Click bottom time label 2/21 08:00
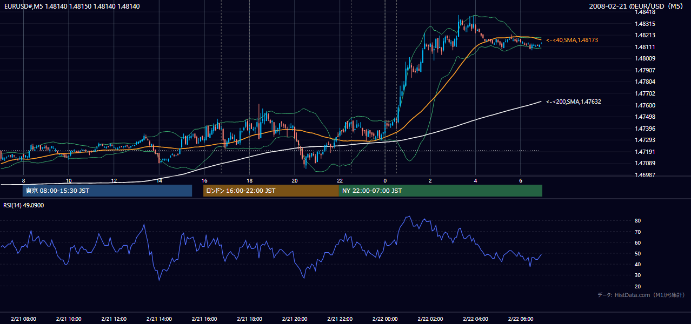Viewport: 691px width, 324px height. pos(23,319)
